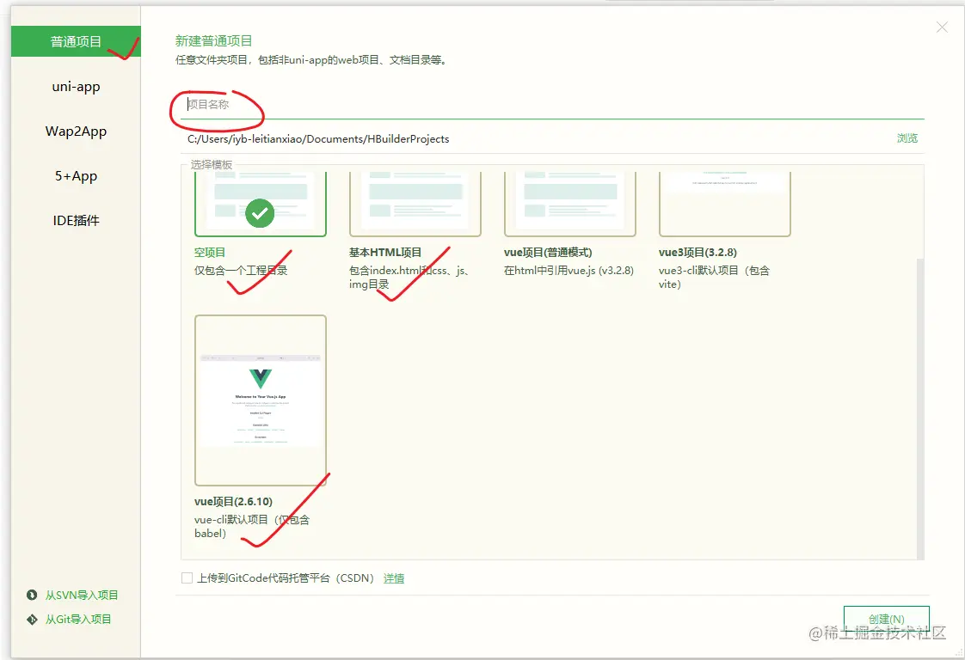
Task: Click the 浏览 browse link
Action: tap(907, 138)
